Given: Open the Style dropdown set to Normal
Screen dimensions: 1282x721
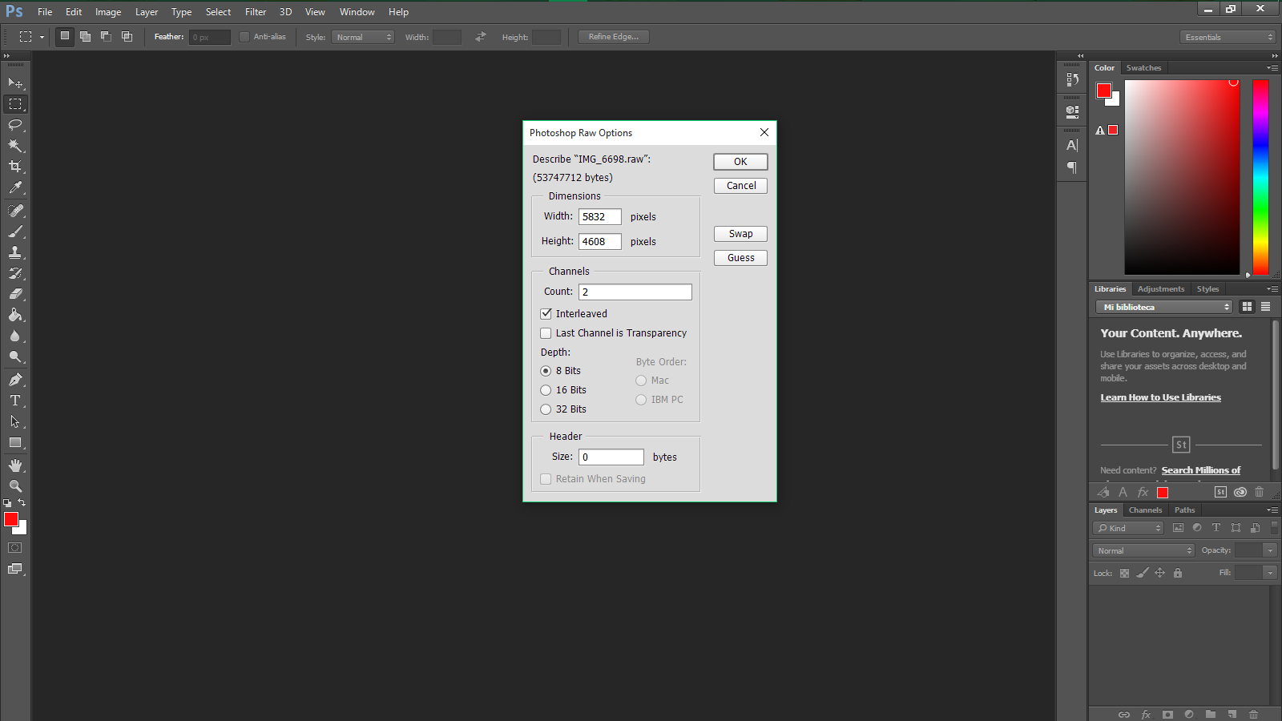Looking at the screenshot, I should [x=363, y=37].
